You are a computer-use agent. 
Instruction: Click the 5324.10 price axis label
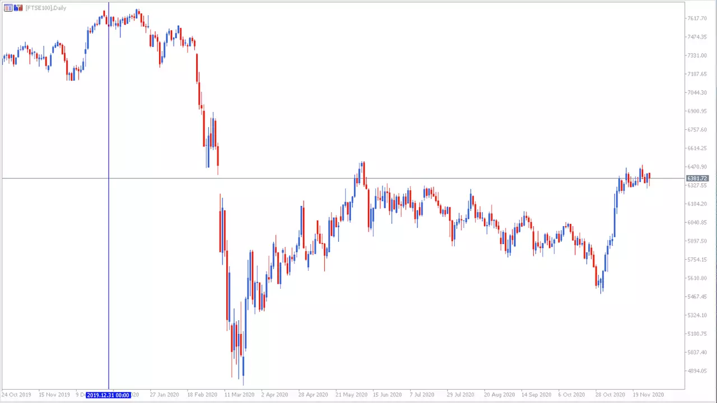pyautogui.click(x=697, y=315)
